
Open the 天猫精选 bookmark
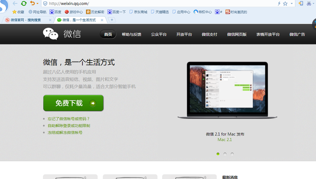tap(160, 12)
